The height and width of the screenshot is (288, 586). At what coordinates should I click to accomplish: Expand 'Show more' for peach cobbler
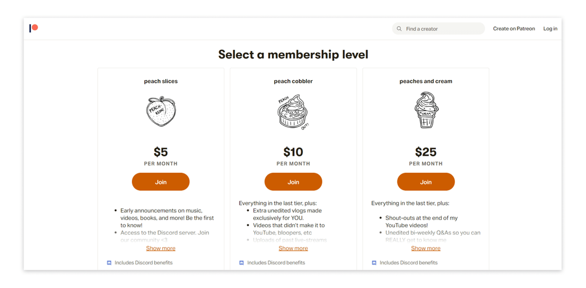[293, 248]
